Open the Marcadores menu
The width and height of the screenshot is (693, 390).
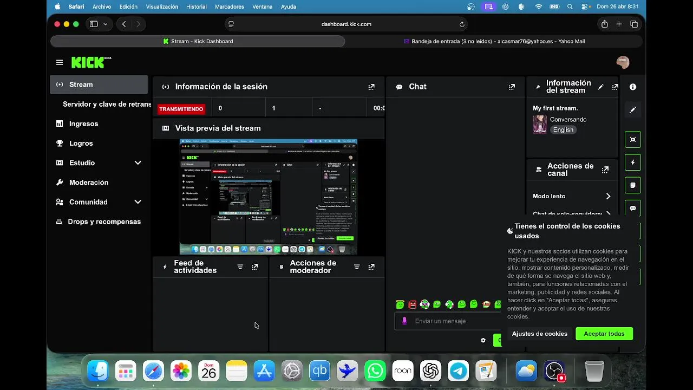pyautogui.click(x=230, y=6)
